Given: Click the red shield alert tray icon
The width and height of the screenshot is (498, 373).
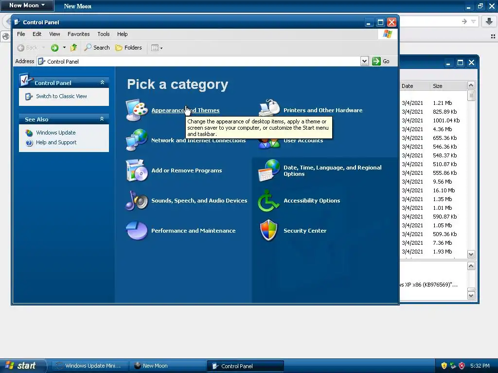Looking at the screenshot, I should tap(462, 366).
